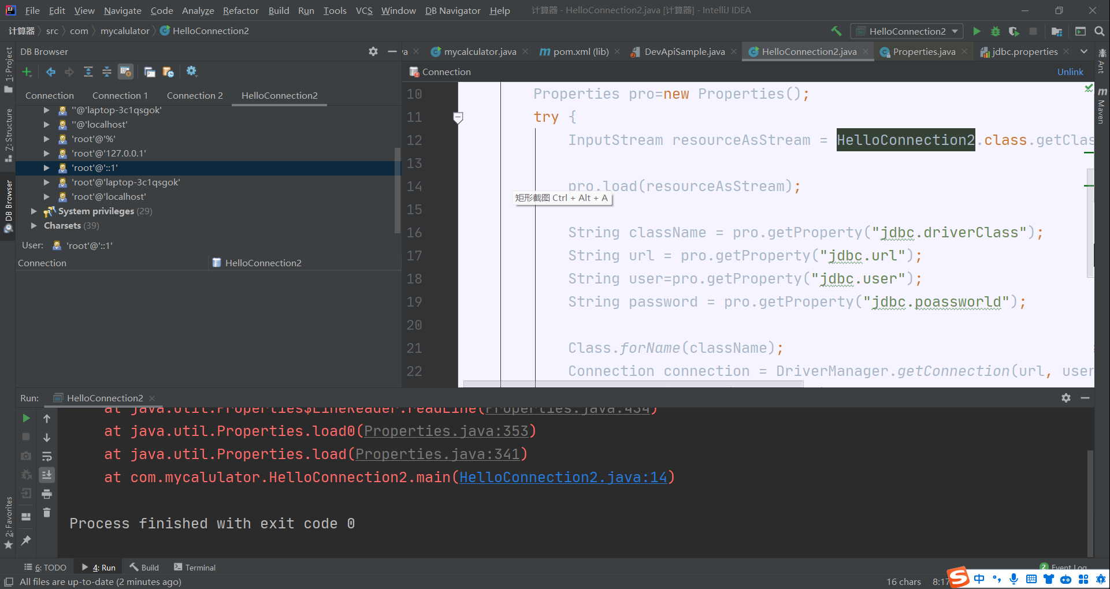Expand the ''@'localhost' user node

[x=47, y=124]
